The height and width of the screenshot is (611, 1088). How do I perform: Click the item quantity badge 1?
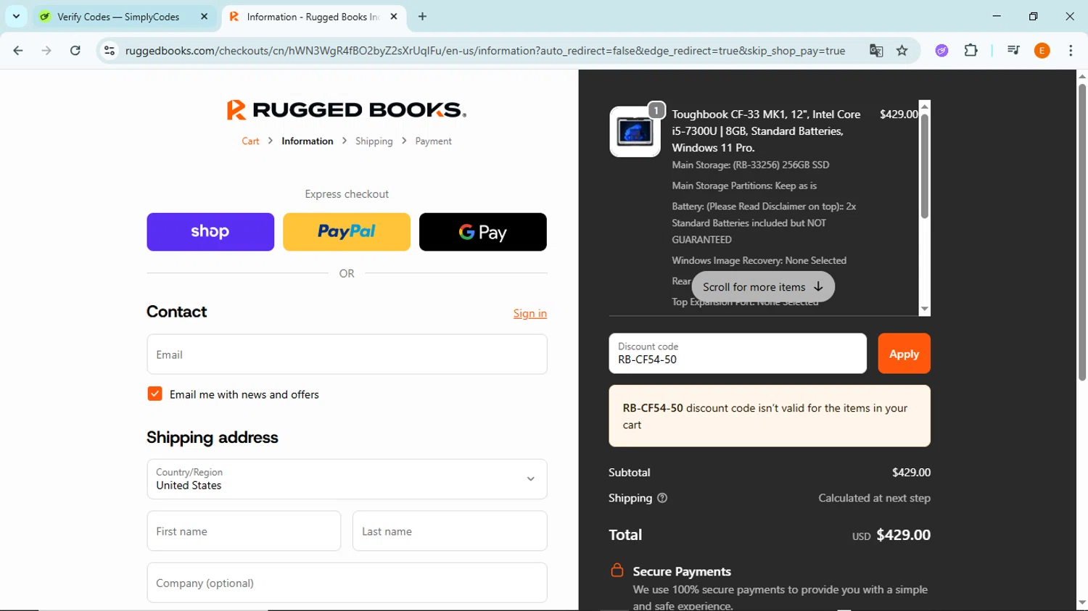(x=656, y=110)
